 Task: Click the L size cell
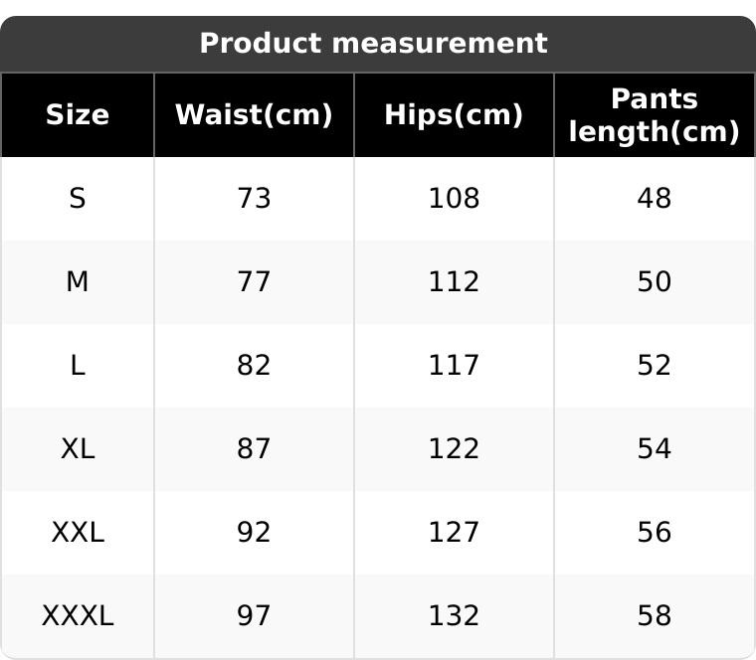pyautogui.click(x=78, y=366)
